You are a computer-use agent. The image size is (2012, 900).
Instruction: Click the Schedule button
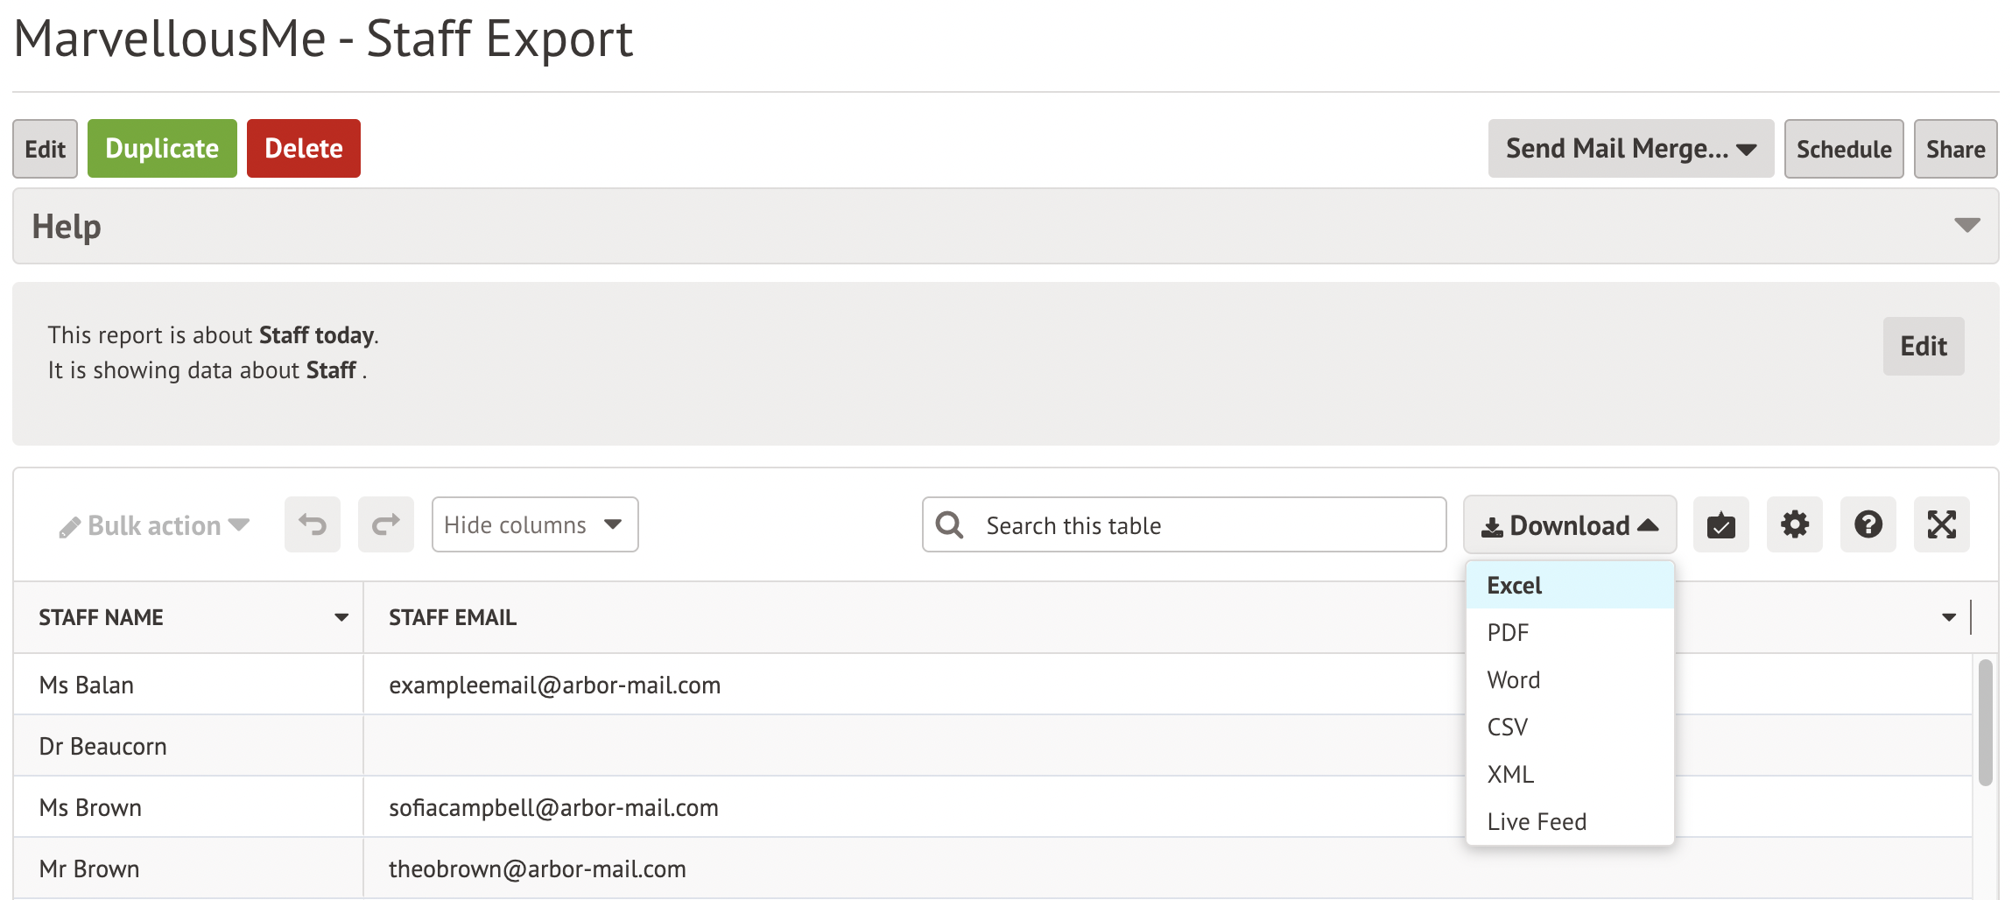click(1843, 149)
